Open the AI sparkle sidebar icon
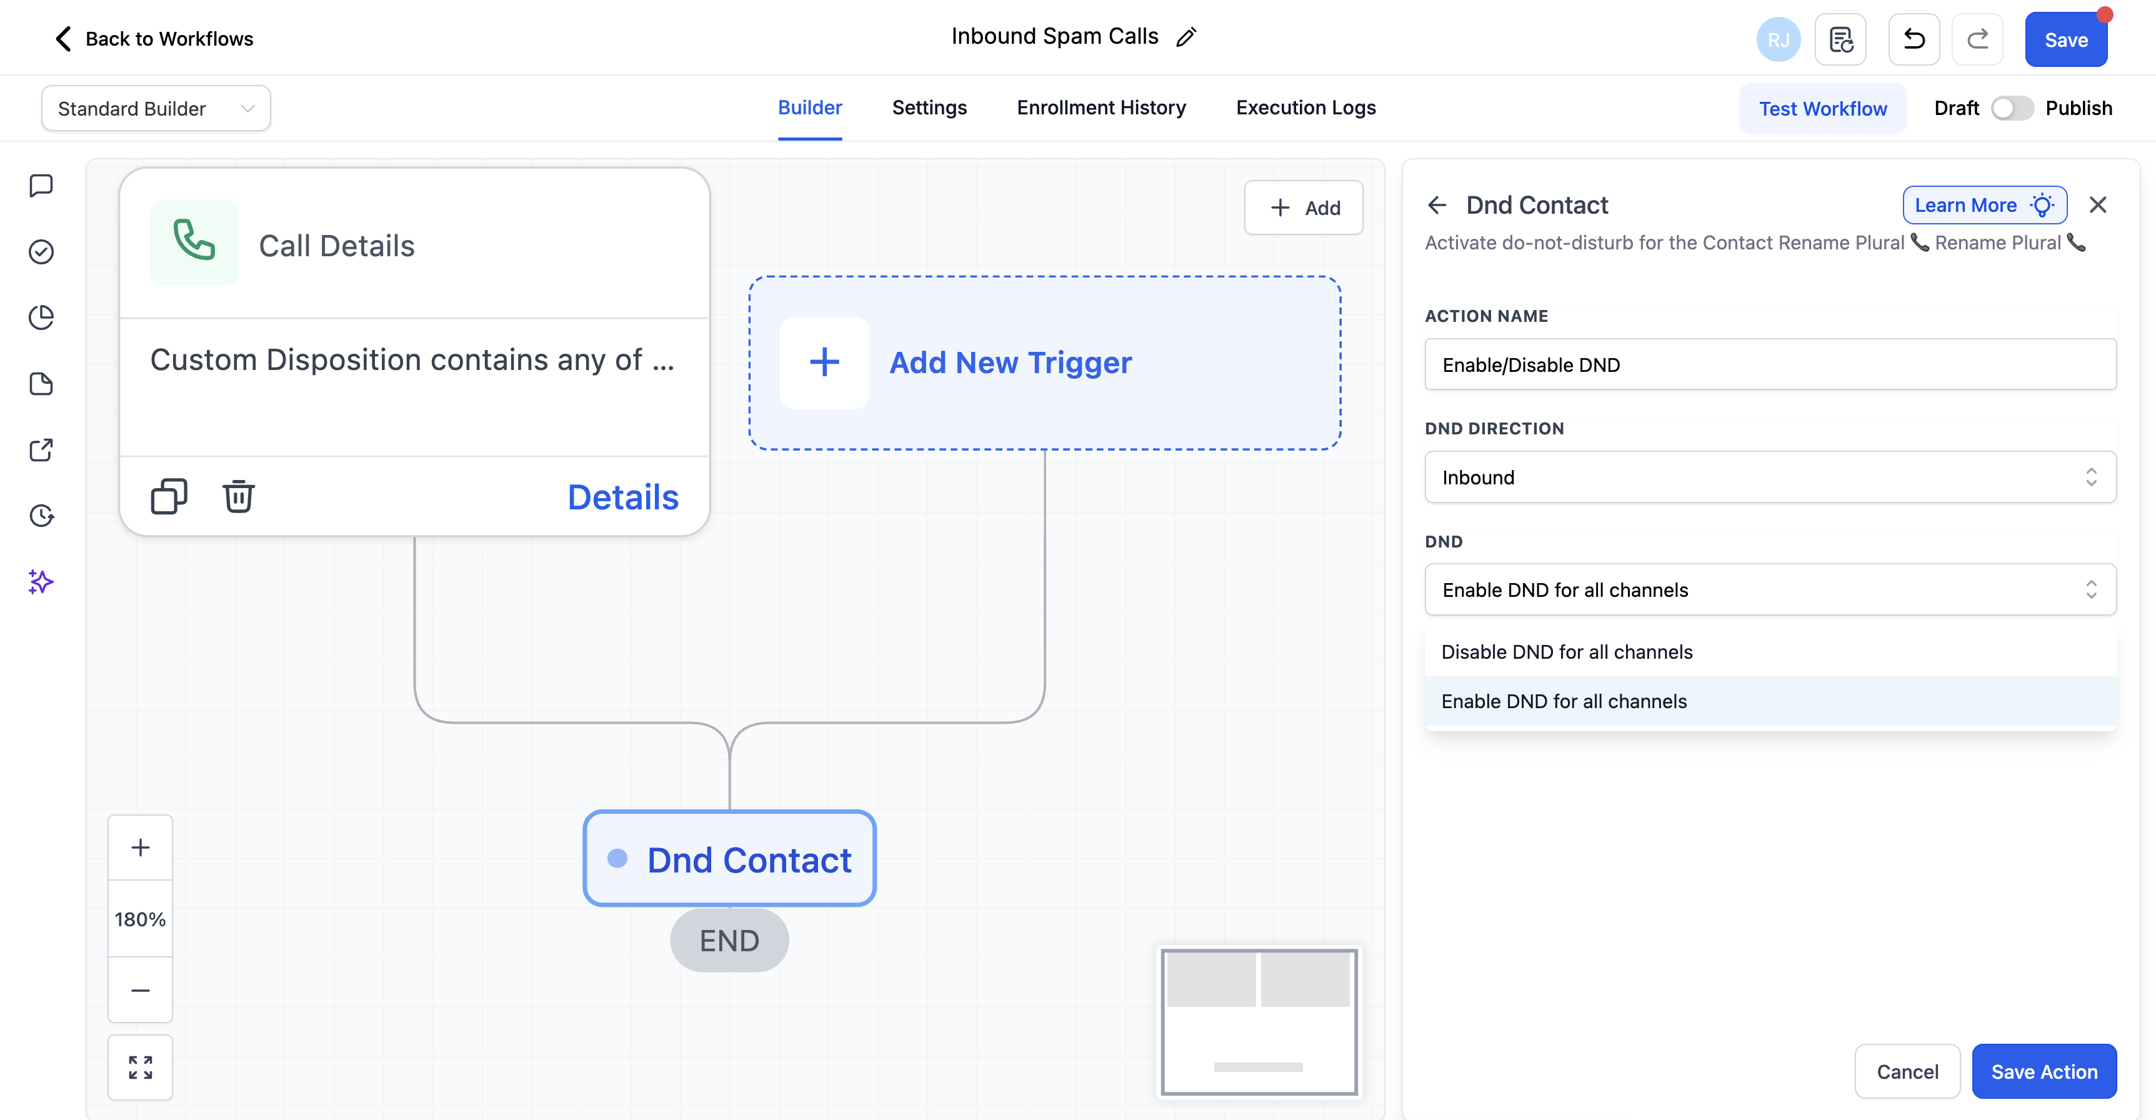 [40, 581]
